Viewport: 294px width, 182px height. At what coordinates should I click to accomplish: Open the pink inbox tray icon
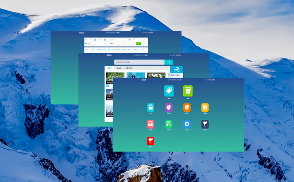click(x=150, y=124)
